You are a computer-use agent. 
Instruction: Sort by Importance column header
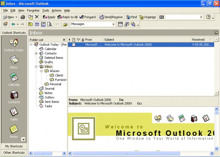70,40
